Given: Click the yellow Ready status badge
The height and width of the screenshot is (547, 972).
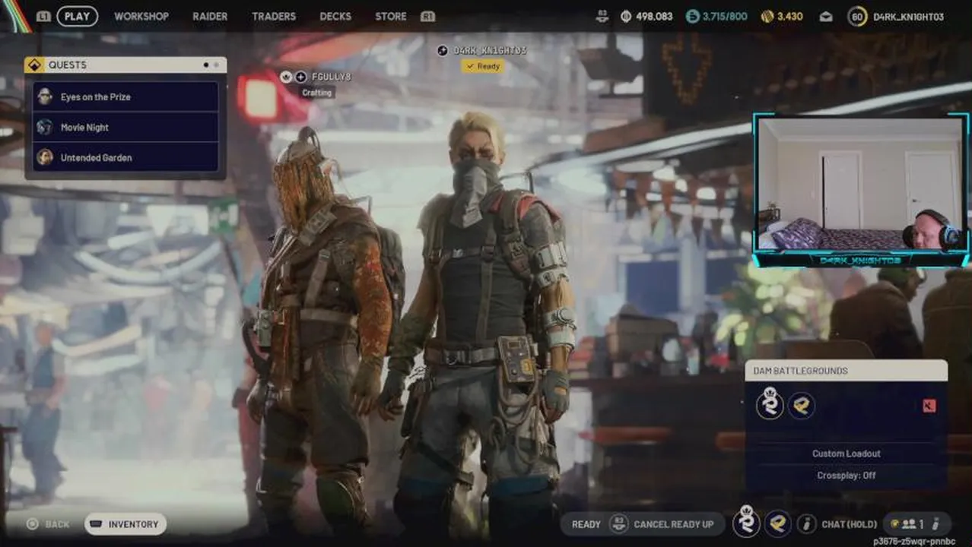Looking at the screenshot, I should [482, 66].
